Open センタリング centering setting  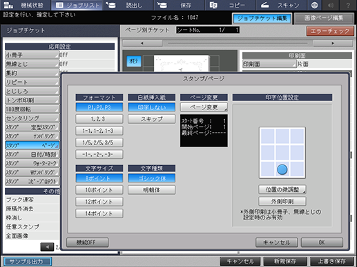[x=32, y=118]
